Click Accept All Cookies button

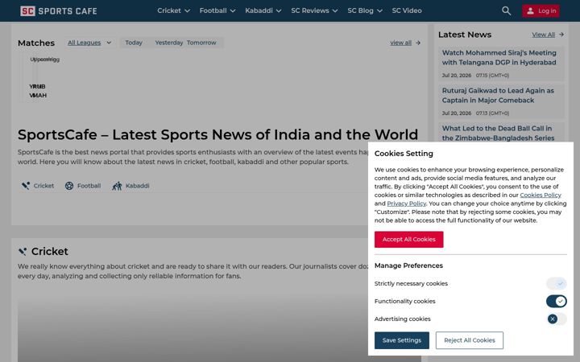(408, 240)
